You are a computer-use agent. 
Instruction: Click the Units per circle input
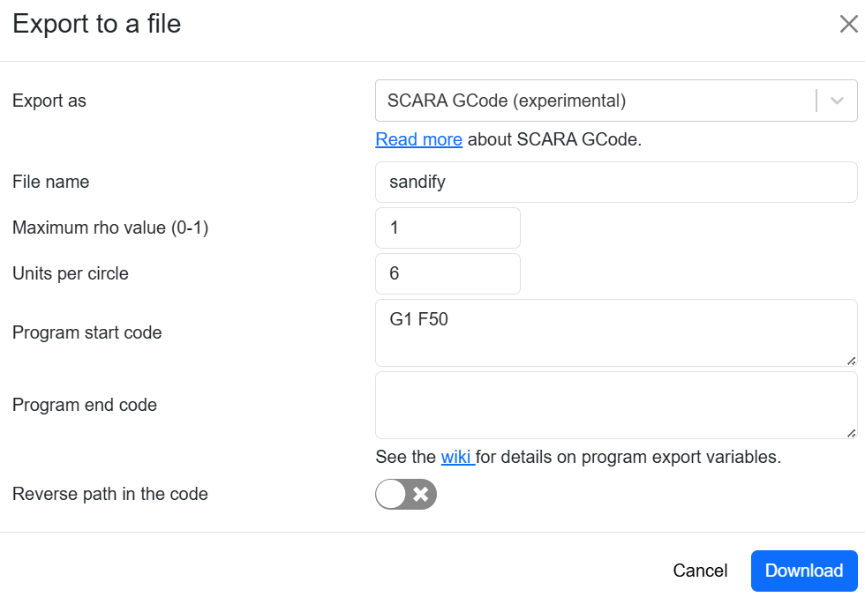[x=448, y=273]
